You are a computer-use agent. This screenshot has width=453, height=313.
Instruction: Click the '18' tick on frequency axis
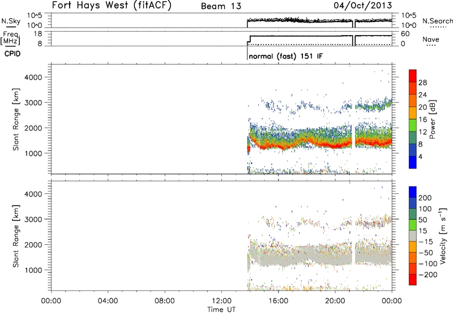tap(38, 34)
